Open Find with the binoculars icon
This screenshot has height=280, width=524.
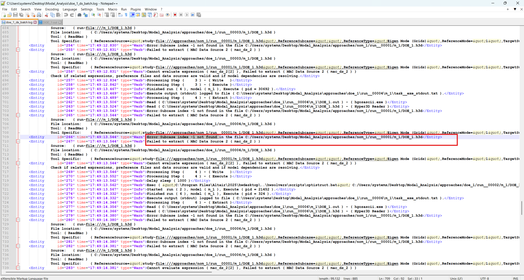pos(79,15)
